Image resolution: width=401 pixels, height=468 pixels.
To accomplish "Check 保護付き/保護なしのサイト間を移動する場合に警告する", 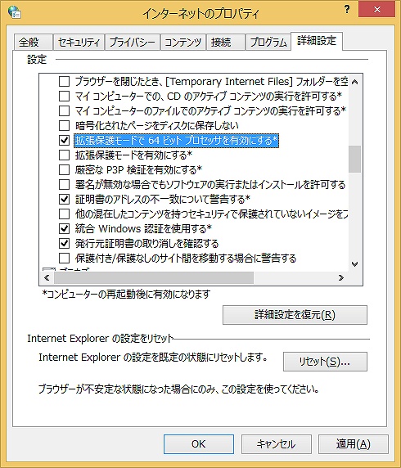I will [64, 258].
